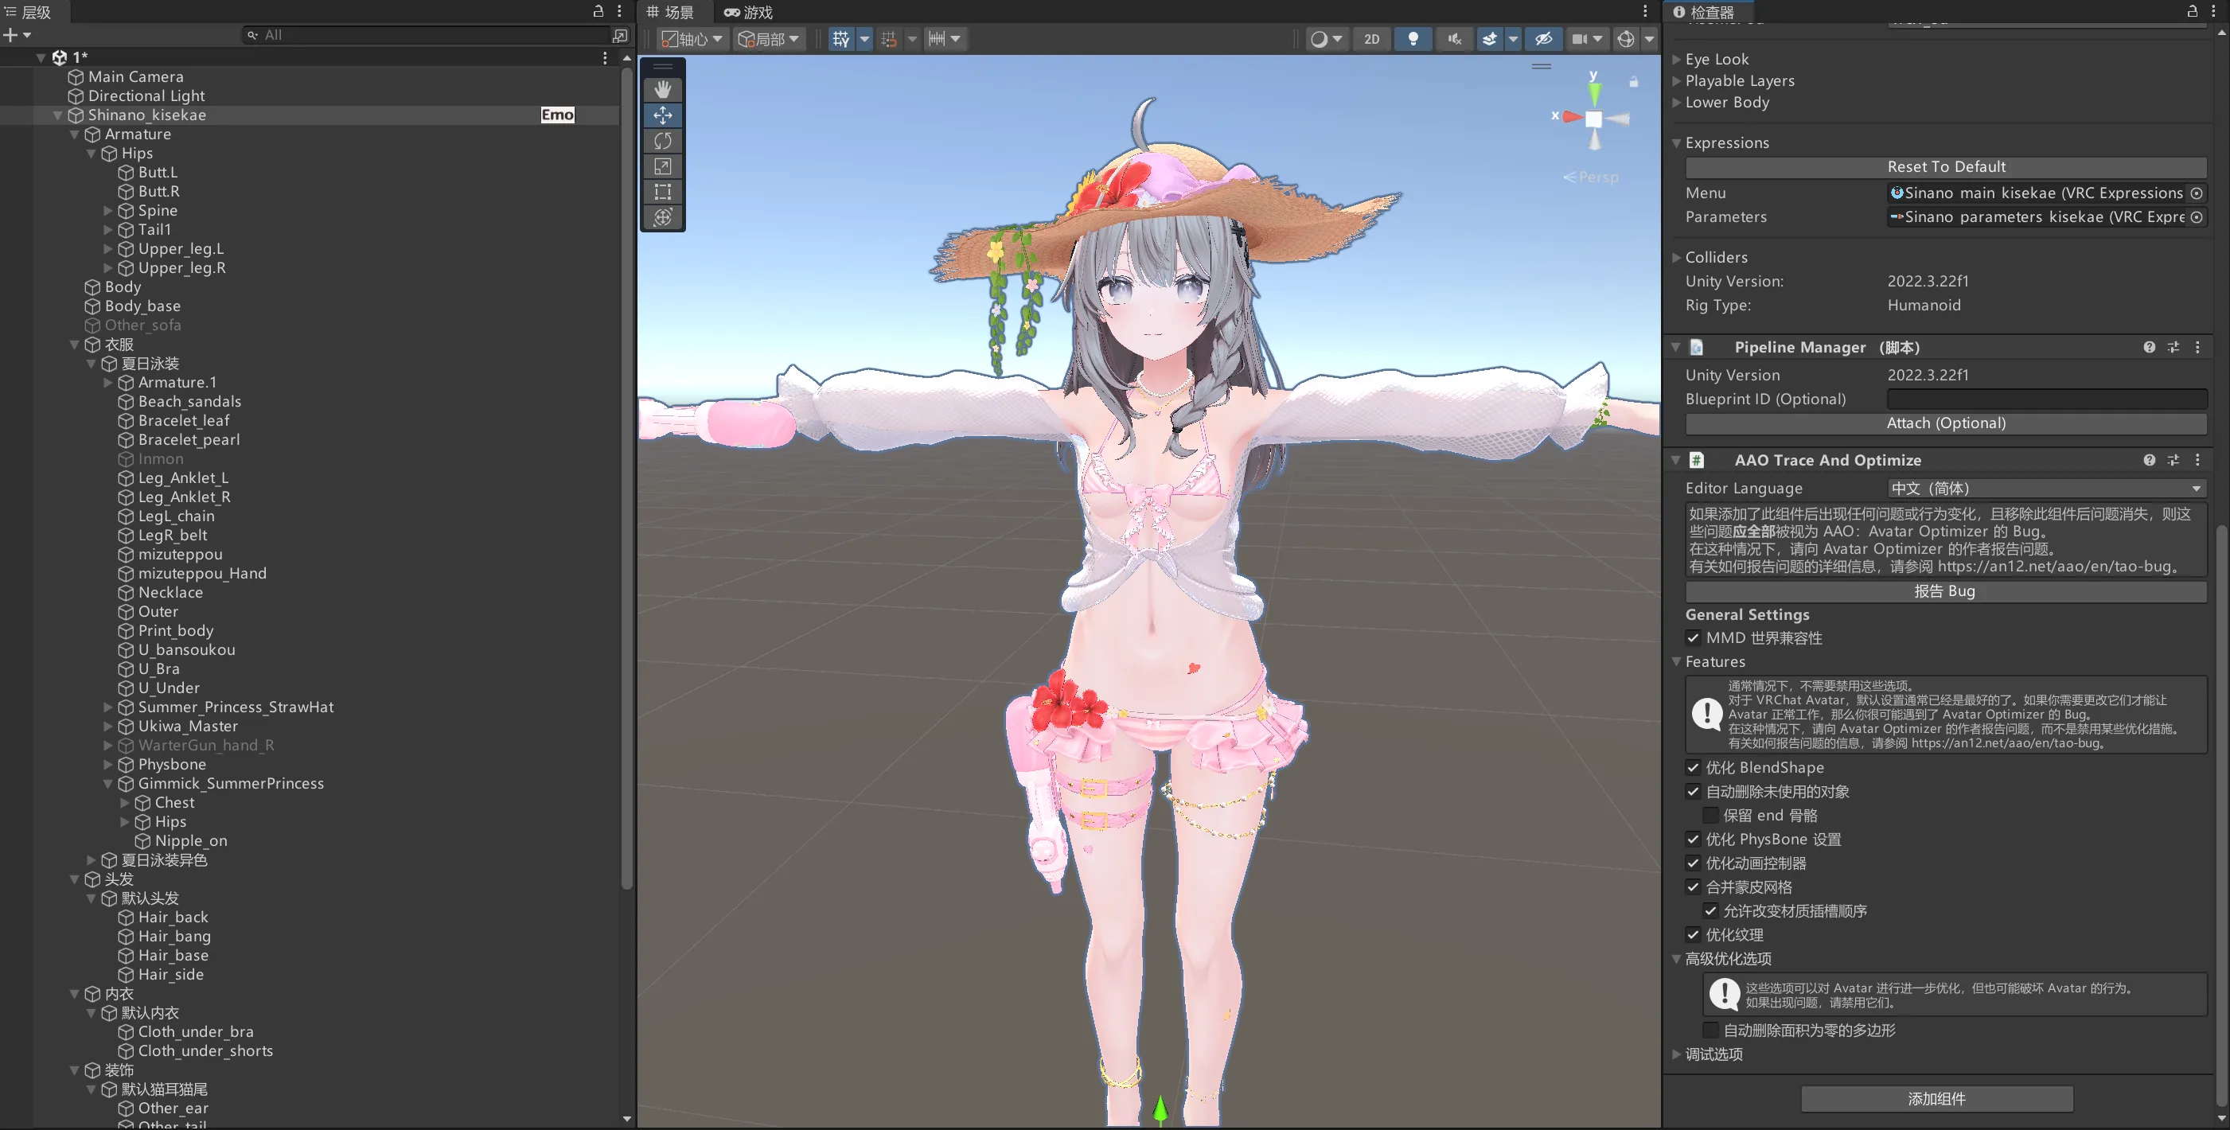Toggle grid snapping icon
Viewport: 2230px width, 1130px height.
point(888,39)
